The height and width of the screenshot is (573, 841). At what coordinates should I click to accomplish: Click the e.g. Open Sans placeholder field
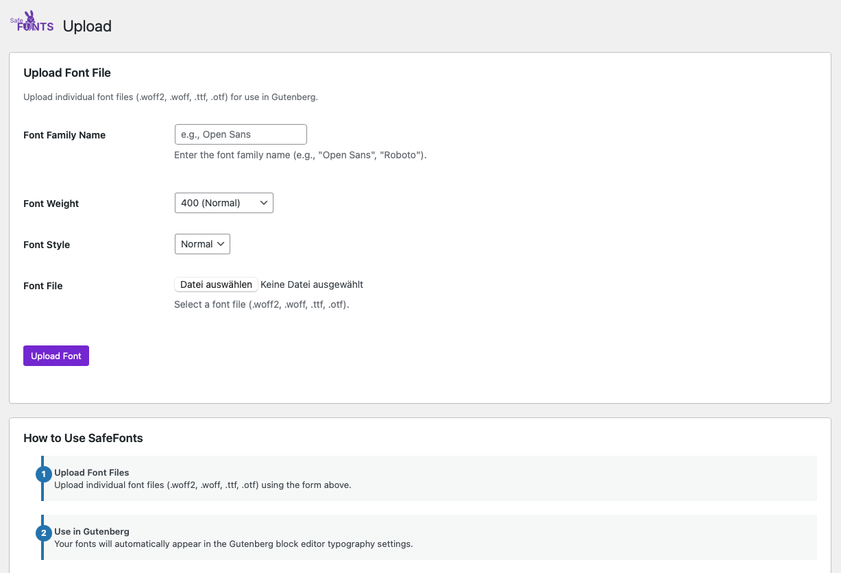(240, 134)
